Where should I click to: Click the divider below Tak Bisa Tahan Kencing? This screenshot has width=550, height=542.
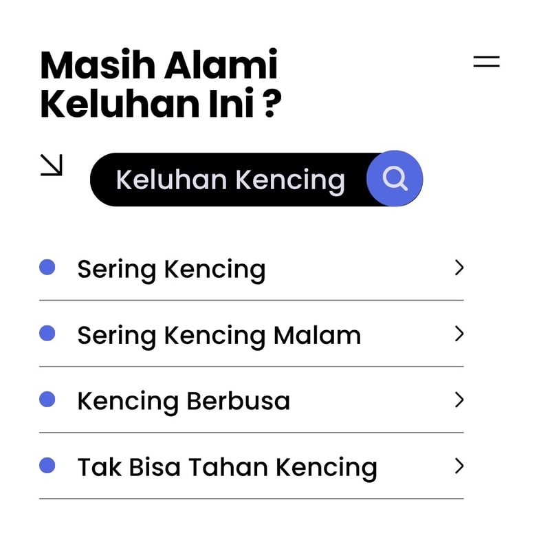click(x=251, y=499)
